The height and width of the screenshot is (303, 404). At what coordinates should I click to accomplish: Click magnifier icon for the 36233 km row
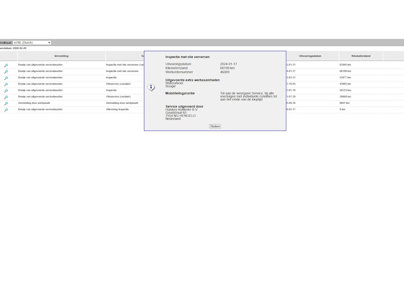coord(6,91)
